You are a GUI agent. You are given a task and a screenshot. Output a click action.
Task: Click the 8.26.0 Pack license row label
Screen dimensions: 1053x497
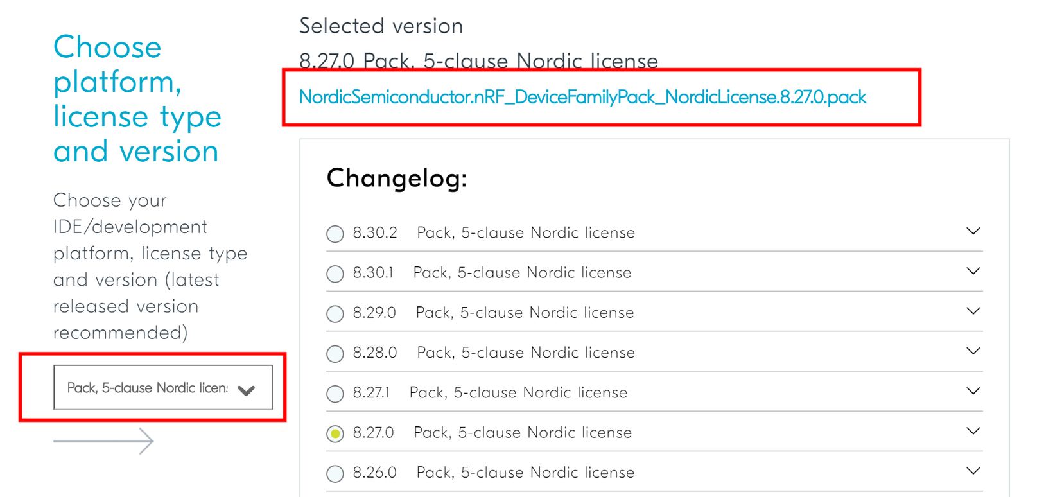(x=525, y=473)
